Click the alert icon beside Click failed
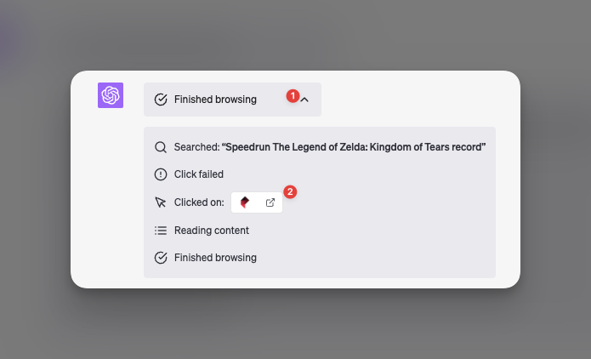Screen dimensions: 591x359 tap(161, 174)
